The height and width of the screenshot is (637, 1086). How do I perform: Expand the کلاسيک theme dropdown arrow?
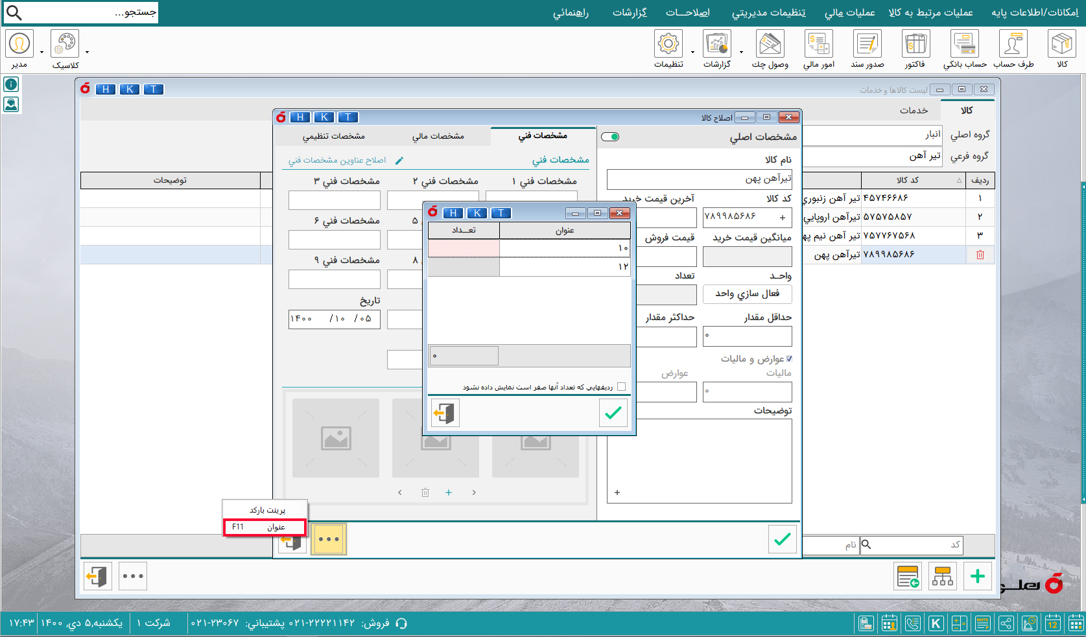tap(87, 52)
